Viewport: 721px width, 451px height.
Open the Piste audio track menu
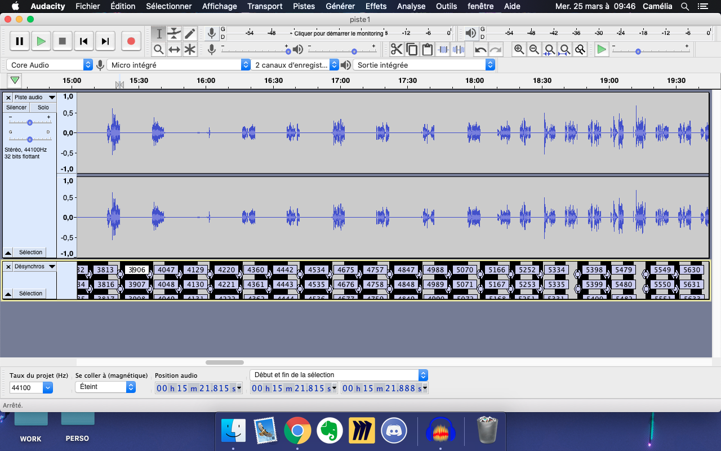pos(34,98)
